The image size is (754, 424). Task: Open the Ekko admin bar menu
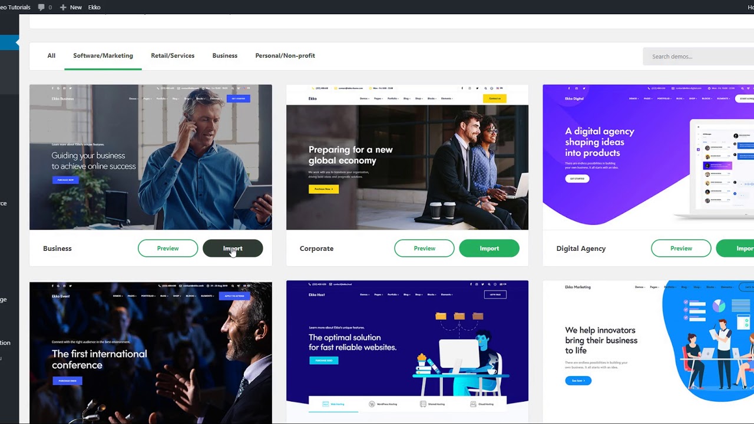(x=94, y=7)
